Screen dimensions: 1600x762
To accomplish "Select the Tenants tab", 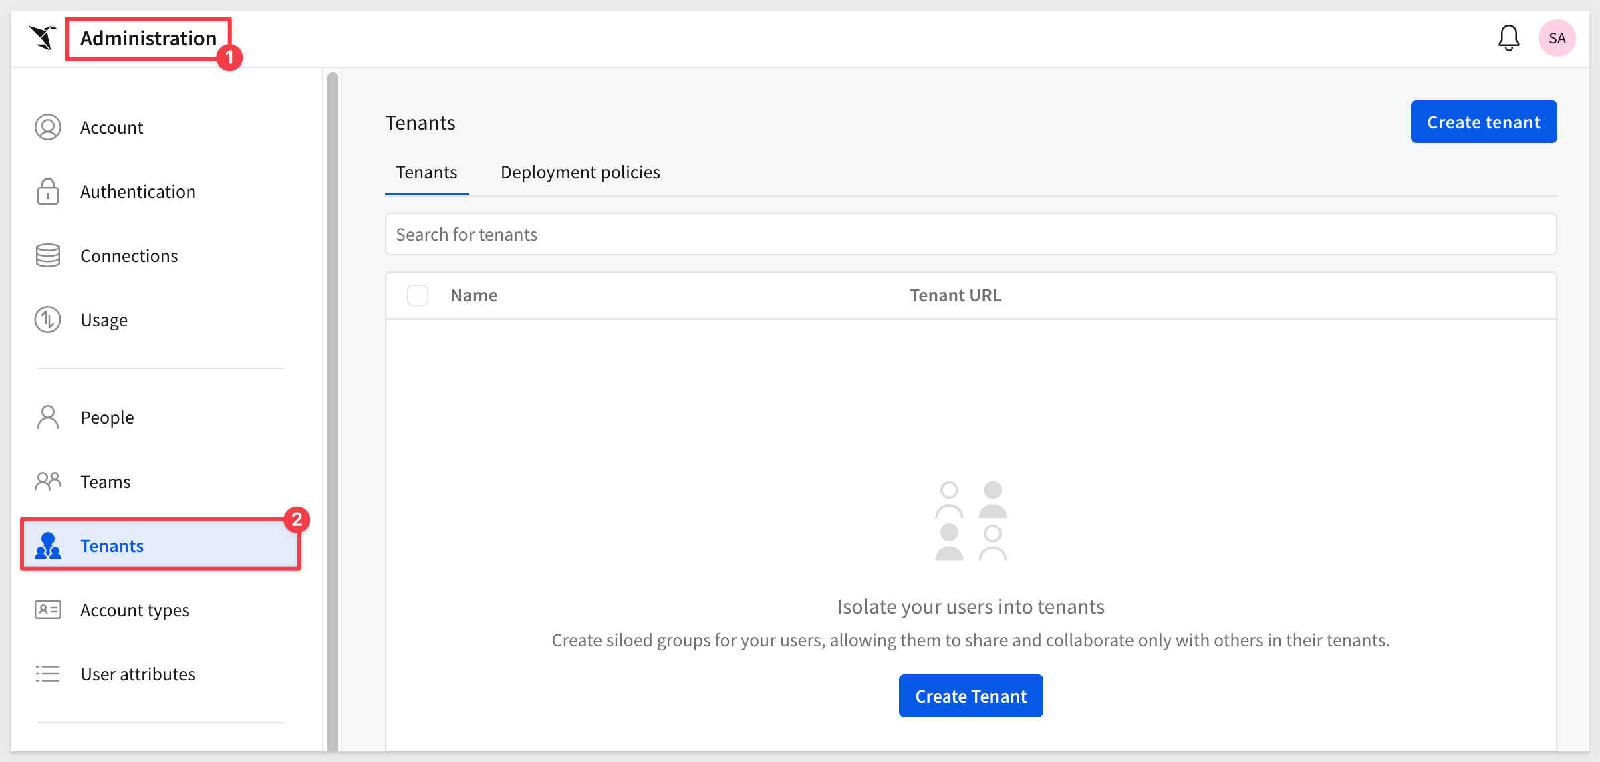I will pyautogui.click(x=426, y=172).
